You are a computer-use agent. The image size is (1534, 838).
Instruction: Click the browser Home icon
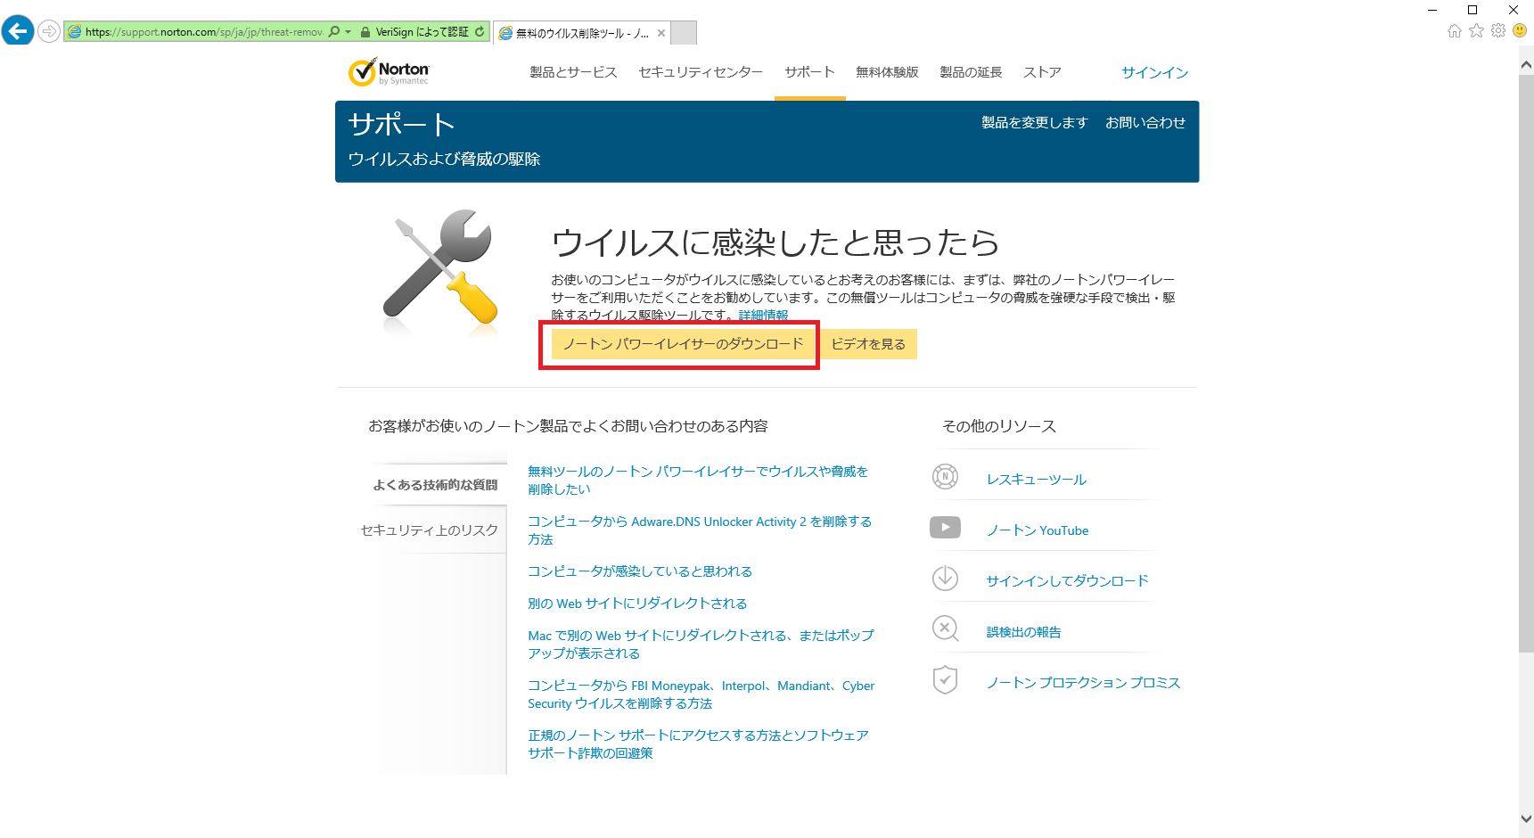point(1455,31)
